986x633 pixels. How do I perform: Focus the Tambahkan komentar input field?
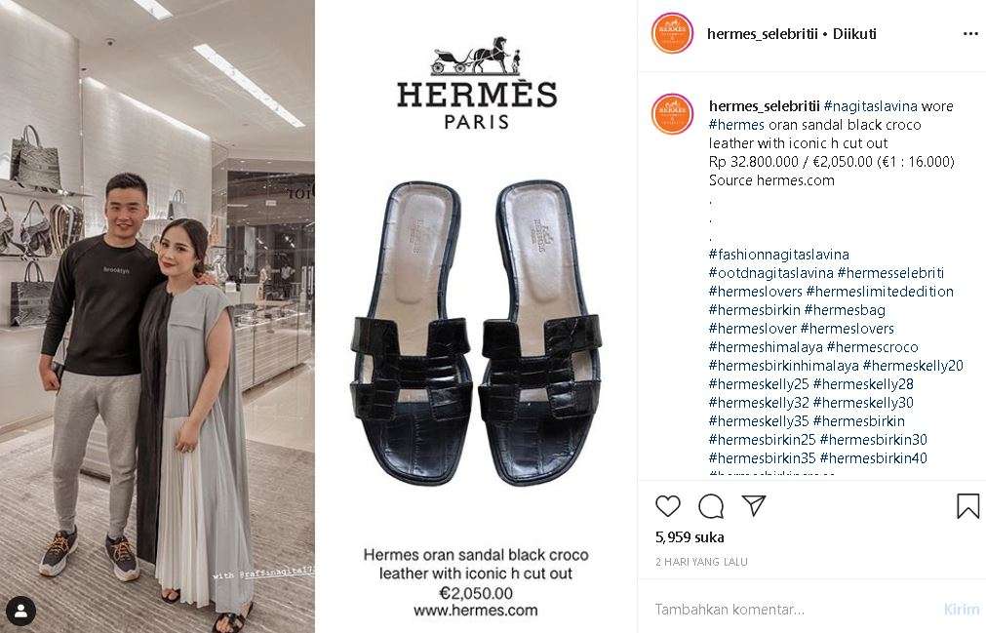(796, 610)
